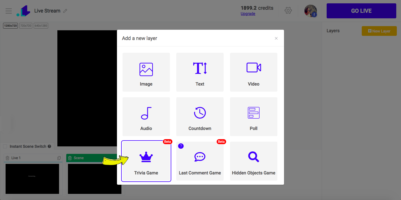Switch to 640x1280 resolution

[x=41, y=26]
